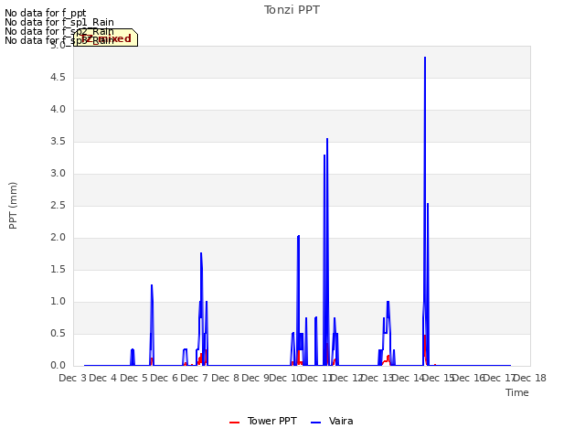Click the 'No data for f_sp1_Rain' message

coord(59,22)
